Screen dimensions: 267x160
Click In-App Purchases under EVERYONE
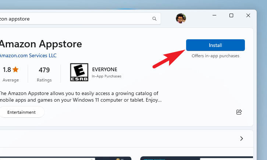click(107, 76)
